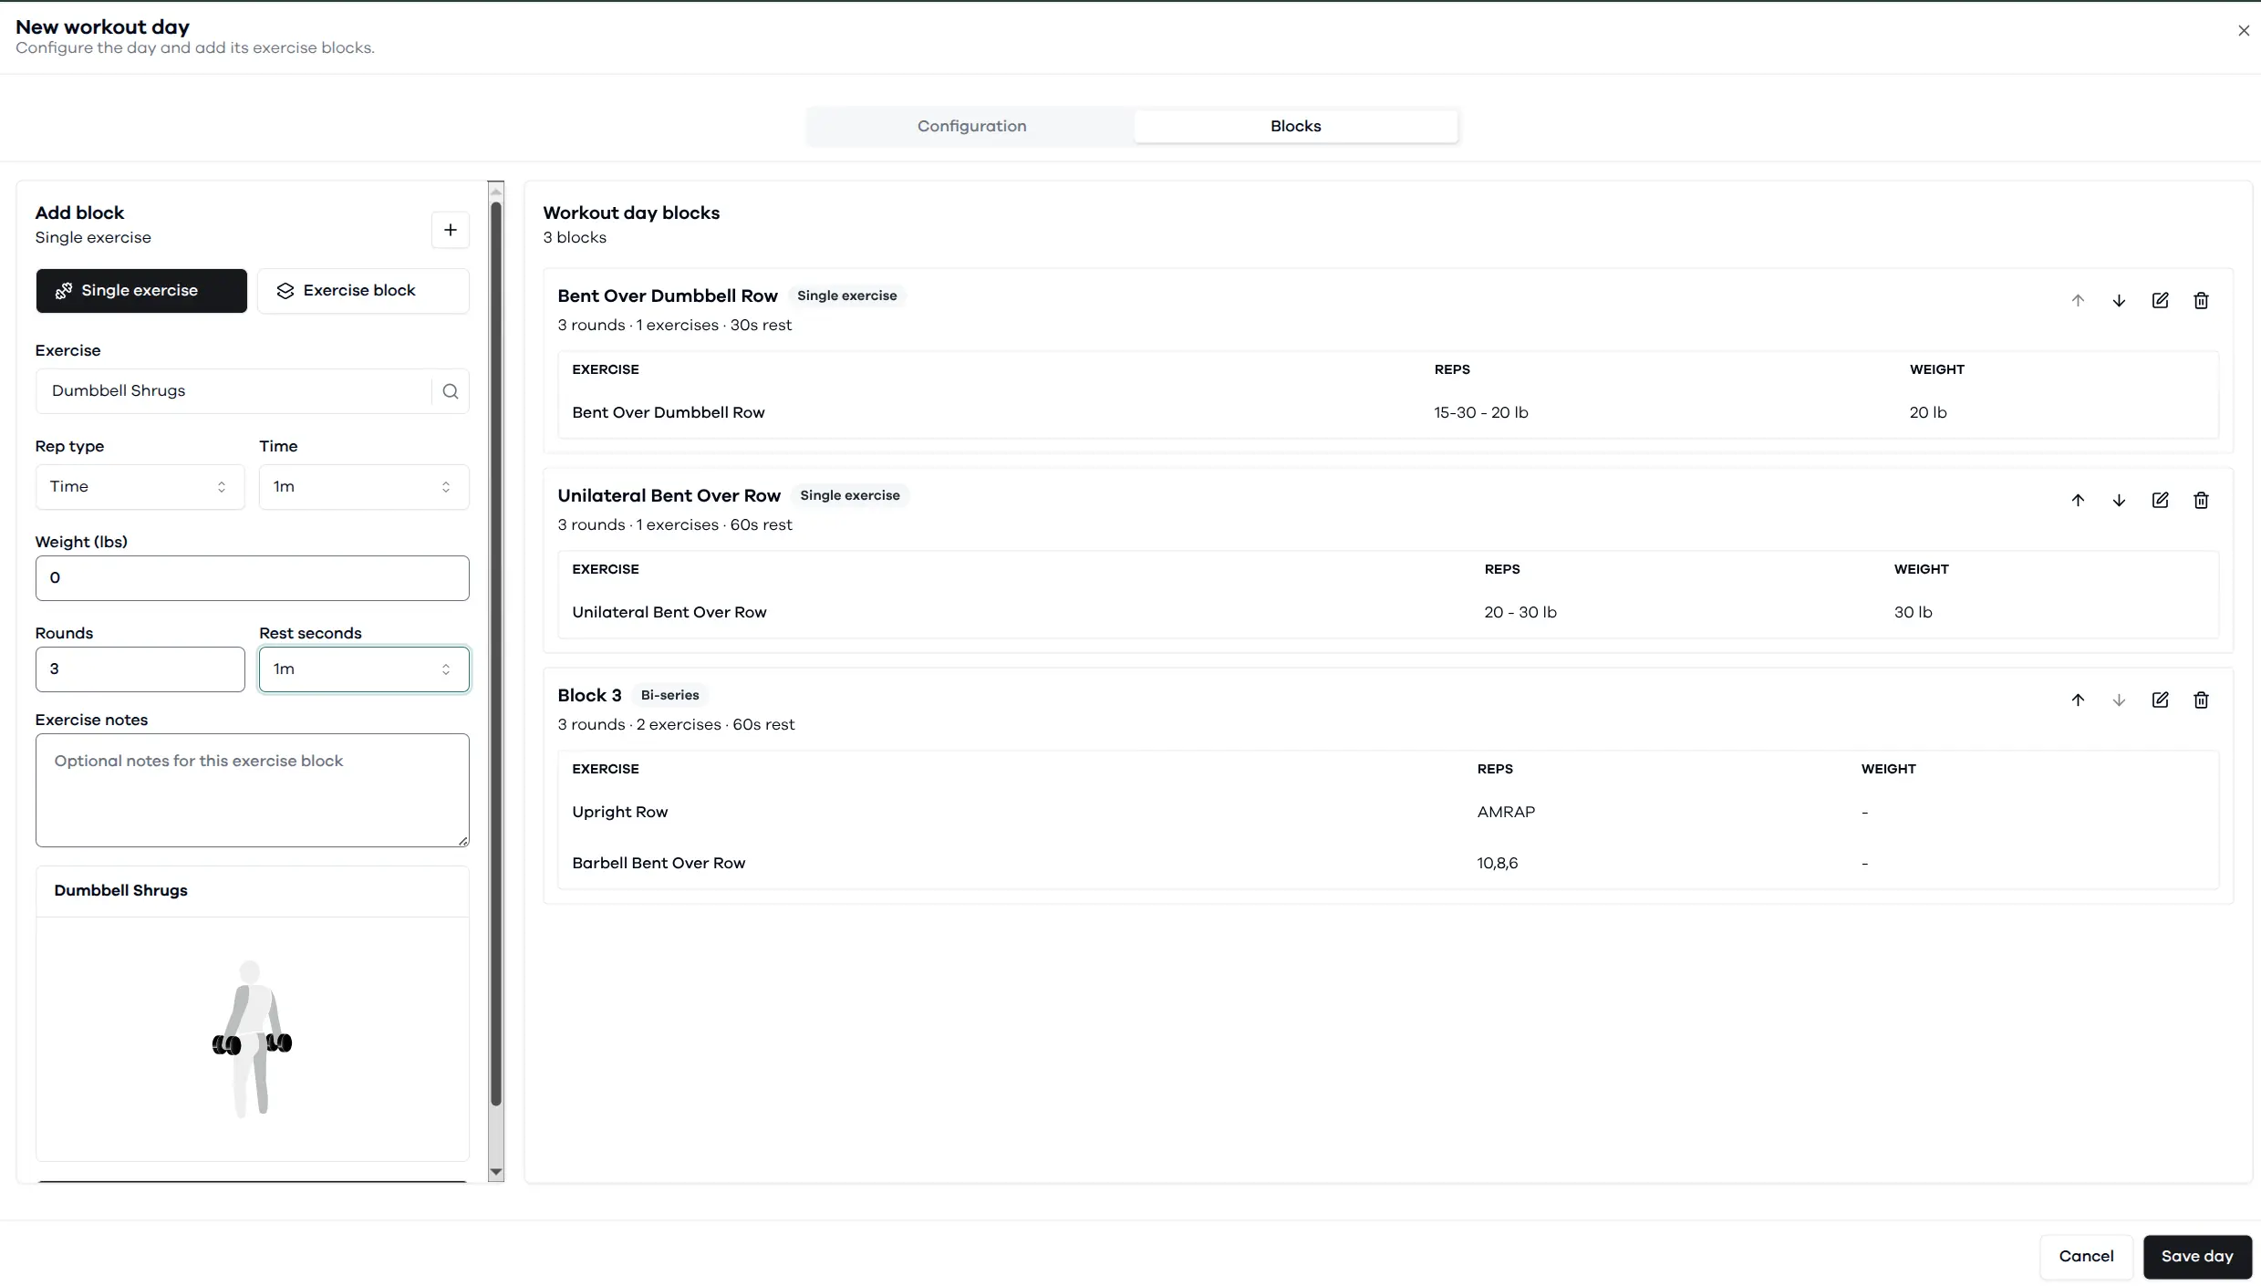
Task: Click the 15-30 - 20 lb reps value
Action: tap(1481, 413)
